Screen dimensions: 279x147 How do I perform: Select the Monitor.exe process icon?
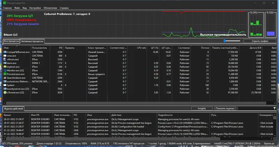point(5,70)
